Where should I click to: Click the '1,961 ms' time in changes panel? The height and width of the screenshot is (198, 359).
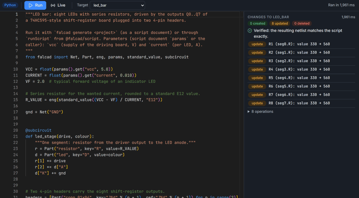(x=348, y=17)
